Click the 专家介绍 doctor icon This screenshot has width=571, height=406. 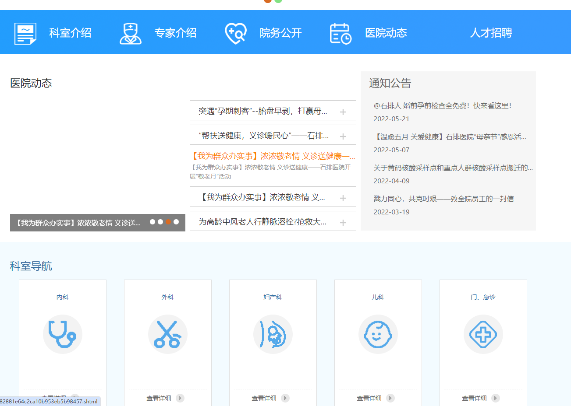131,33
